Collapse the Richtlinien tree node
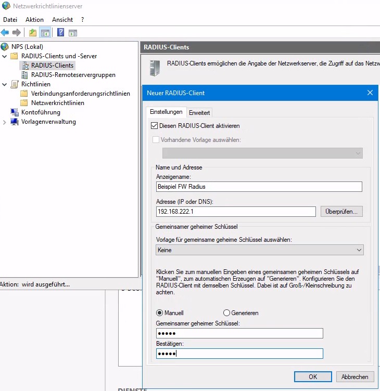Viewport: 380px width, 391px height. click(x=5, y=84)
